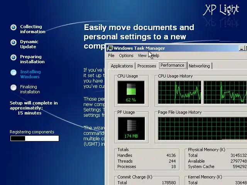Click the PF Usage meter showing 174 MB
Screen dimensions: 247x185
click(x=131, y=128)
